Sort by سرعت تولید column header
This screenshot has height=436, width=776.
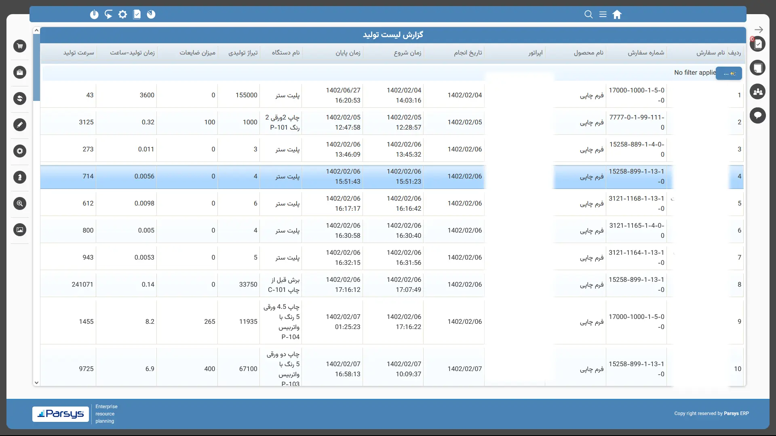78,53
